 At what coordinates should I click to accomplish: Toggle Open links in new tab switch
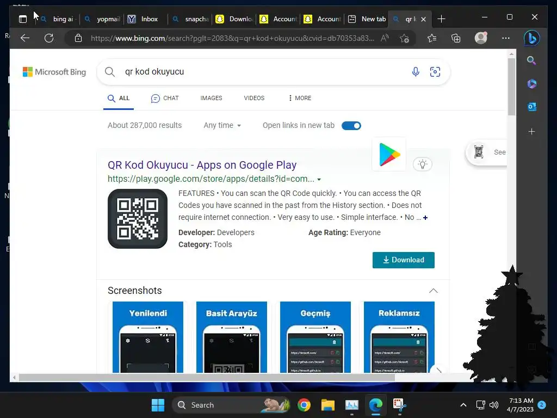click(351, 126)
